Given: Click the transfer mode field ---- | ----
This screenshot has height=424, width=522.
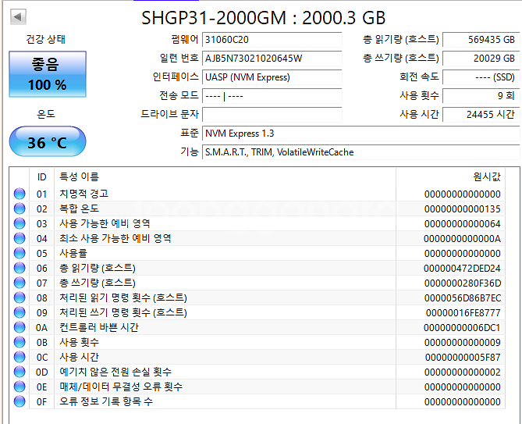Looking at the screenshot, I should pos(272,96).
